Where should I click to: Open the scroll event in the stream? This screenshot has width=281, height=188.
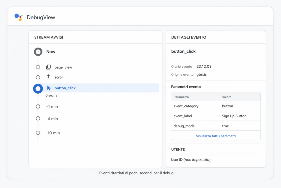click(x=59, y=77)
